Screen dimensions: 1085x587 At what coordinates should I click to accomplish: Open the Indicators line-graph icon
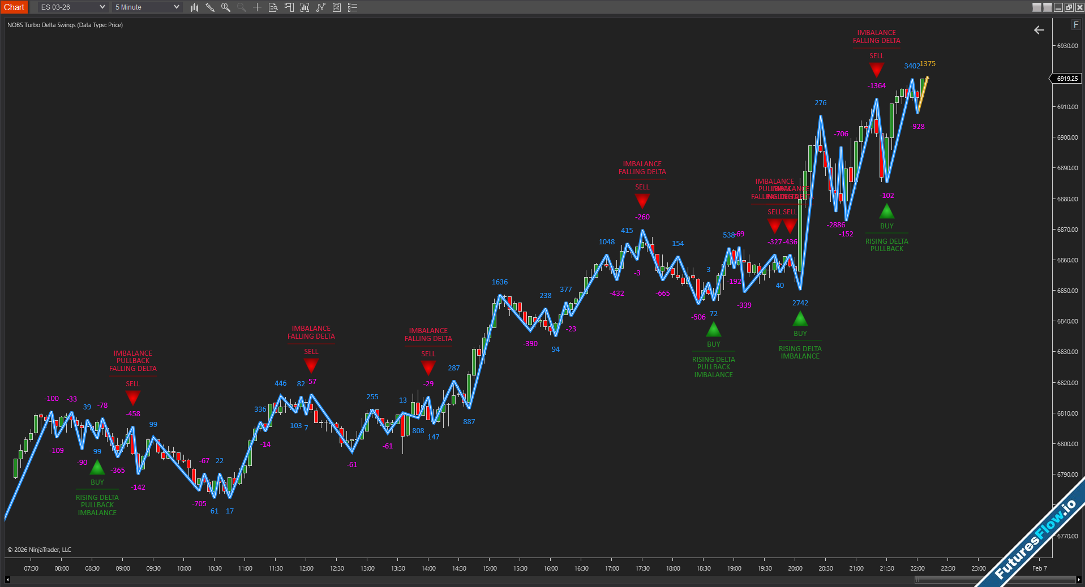click(321, 7)
